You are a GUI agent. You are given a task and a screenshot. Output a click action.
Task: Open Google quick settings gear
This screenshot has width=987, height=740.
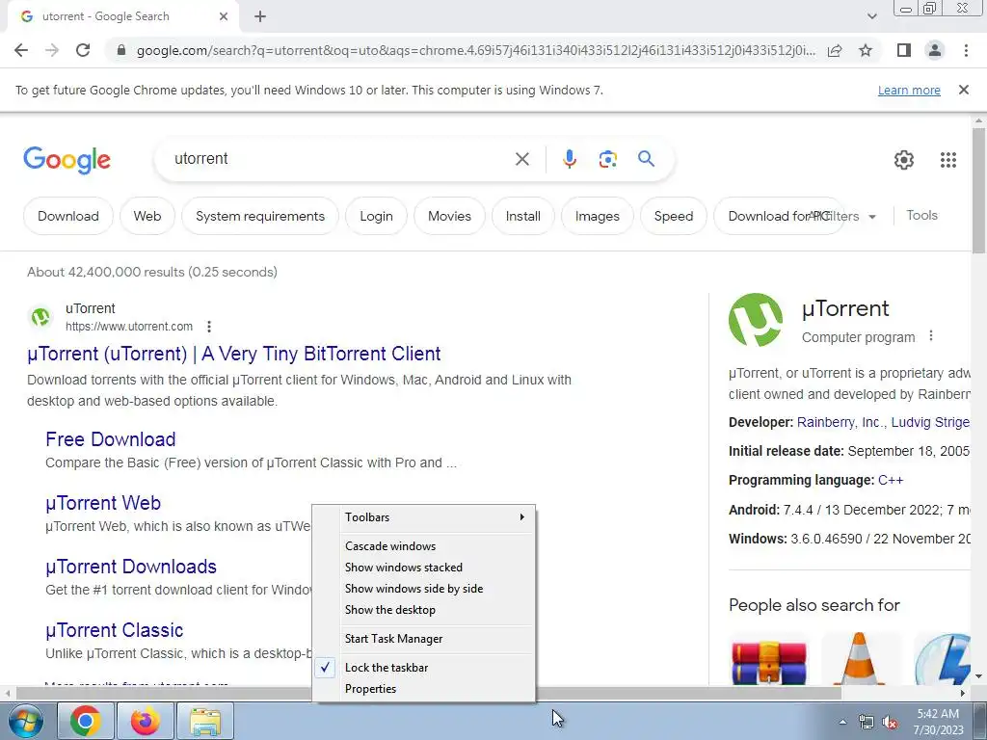[x=904, y=160]
